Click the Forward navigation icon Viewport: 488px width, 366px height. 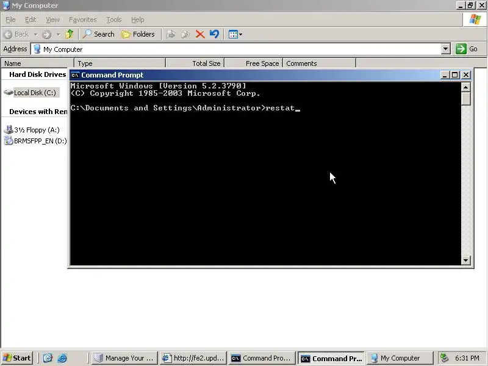[x=47, y=34]
